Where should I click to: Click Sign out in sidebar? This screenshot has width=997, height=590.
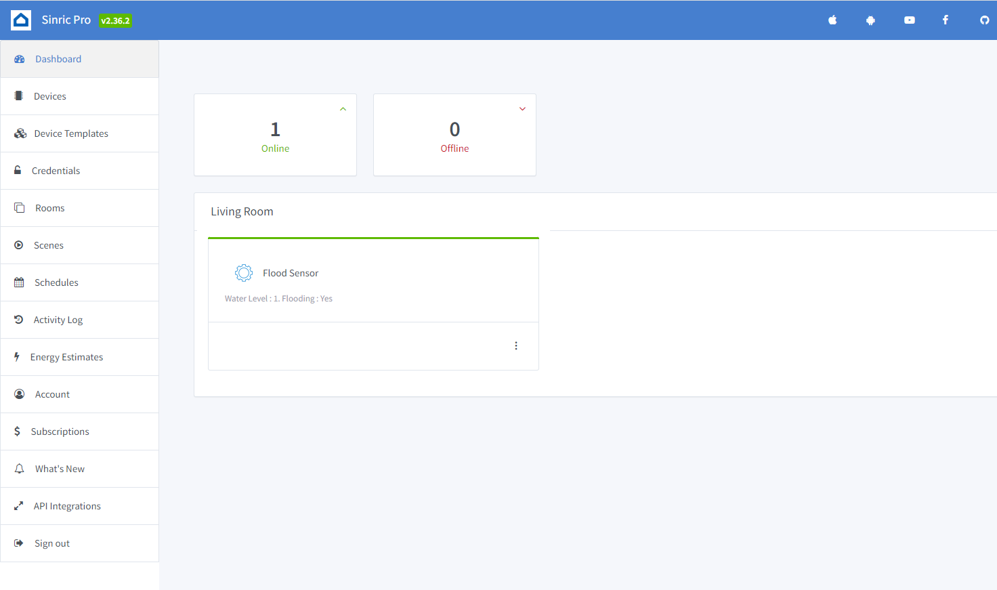pos(52,543)
